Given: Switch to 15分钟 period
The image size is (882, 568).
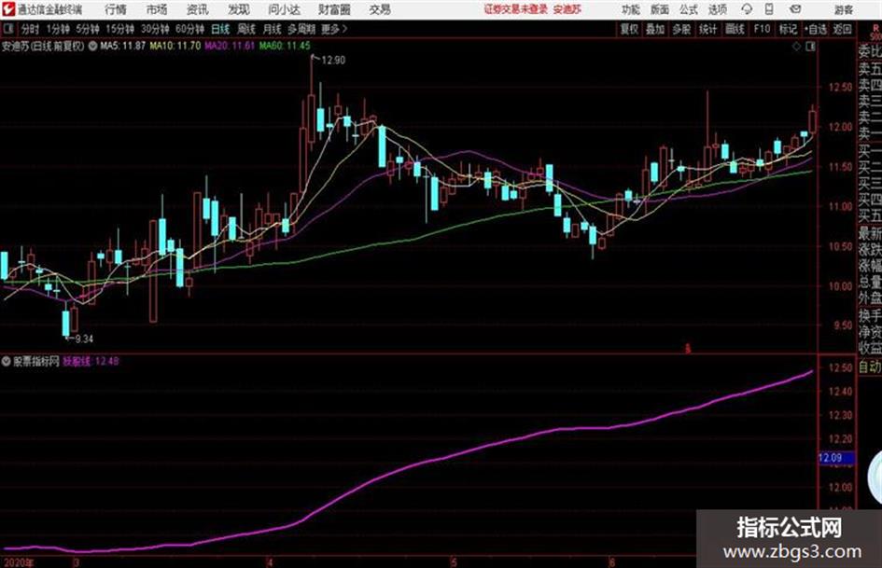Looking at the screenshot, I should tap(120, 29).
